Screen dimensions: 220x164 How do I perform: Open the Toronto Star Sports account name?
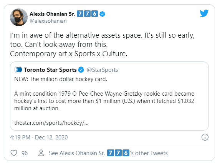click(x=50, y=70)
